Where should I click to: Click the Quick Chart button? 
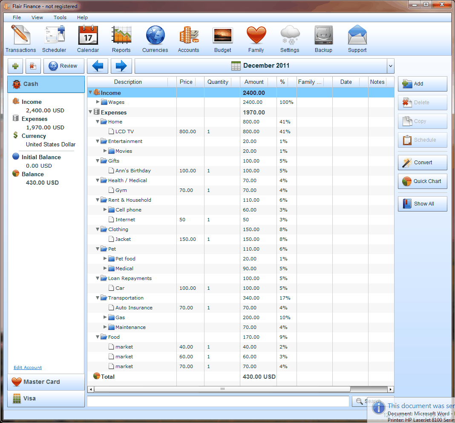(x=422, y=181)
